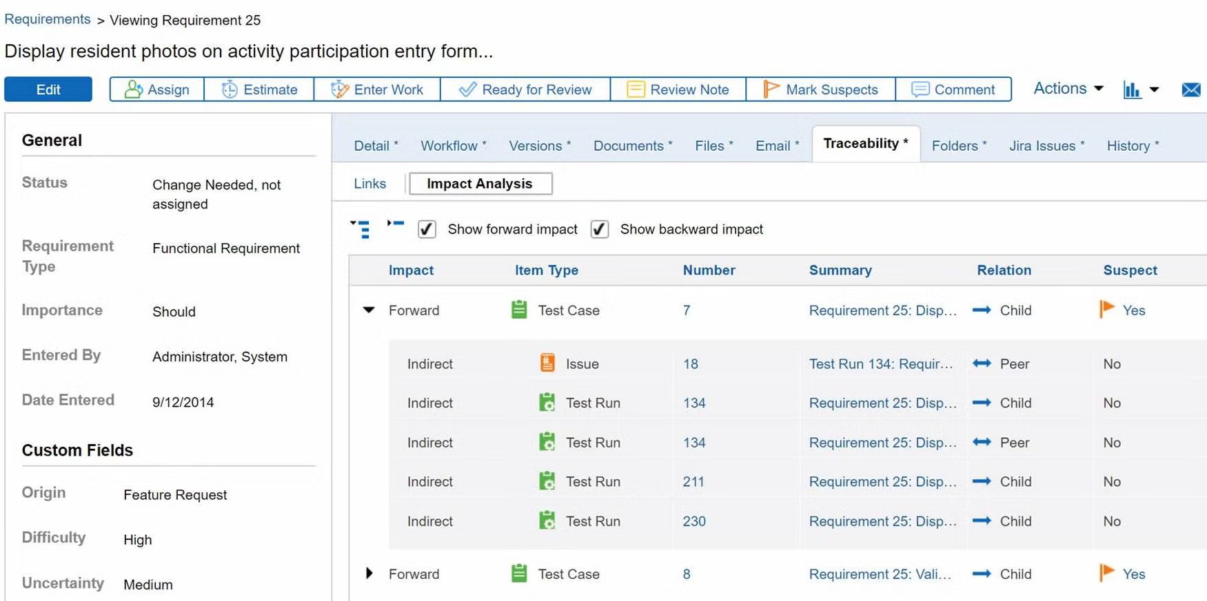Image resolution: width=1207 pixels, height=601 pixels.
Task: Uncheck Show forward impact checkbox
Action: pyautogui.click(x=427, y=229)
